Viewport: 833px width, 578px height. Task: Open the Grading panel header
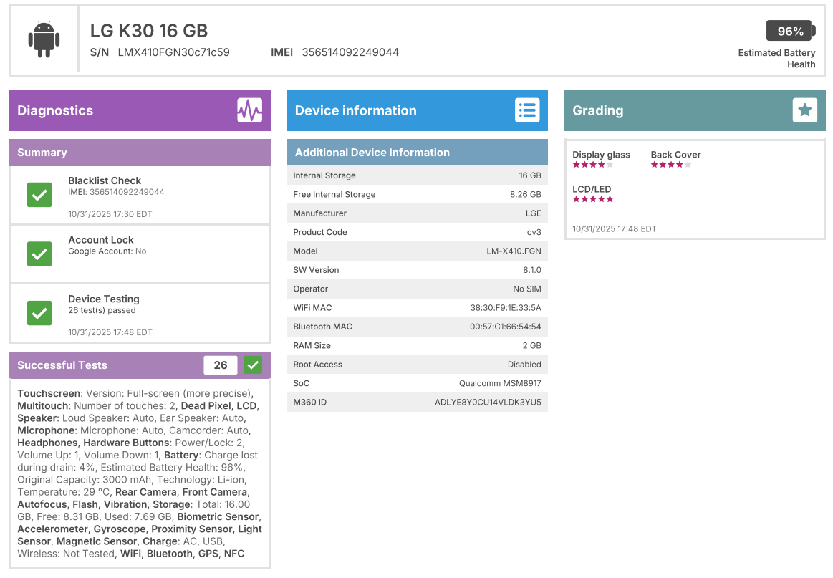673,110
